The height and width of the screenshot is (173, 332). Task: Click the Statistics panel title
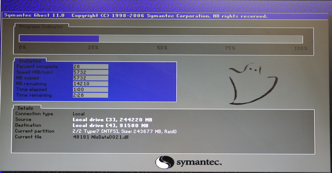click(x=30, y=61)
